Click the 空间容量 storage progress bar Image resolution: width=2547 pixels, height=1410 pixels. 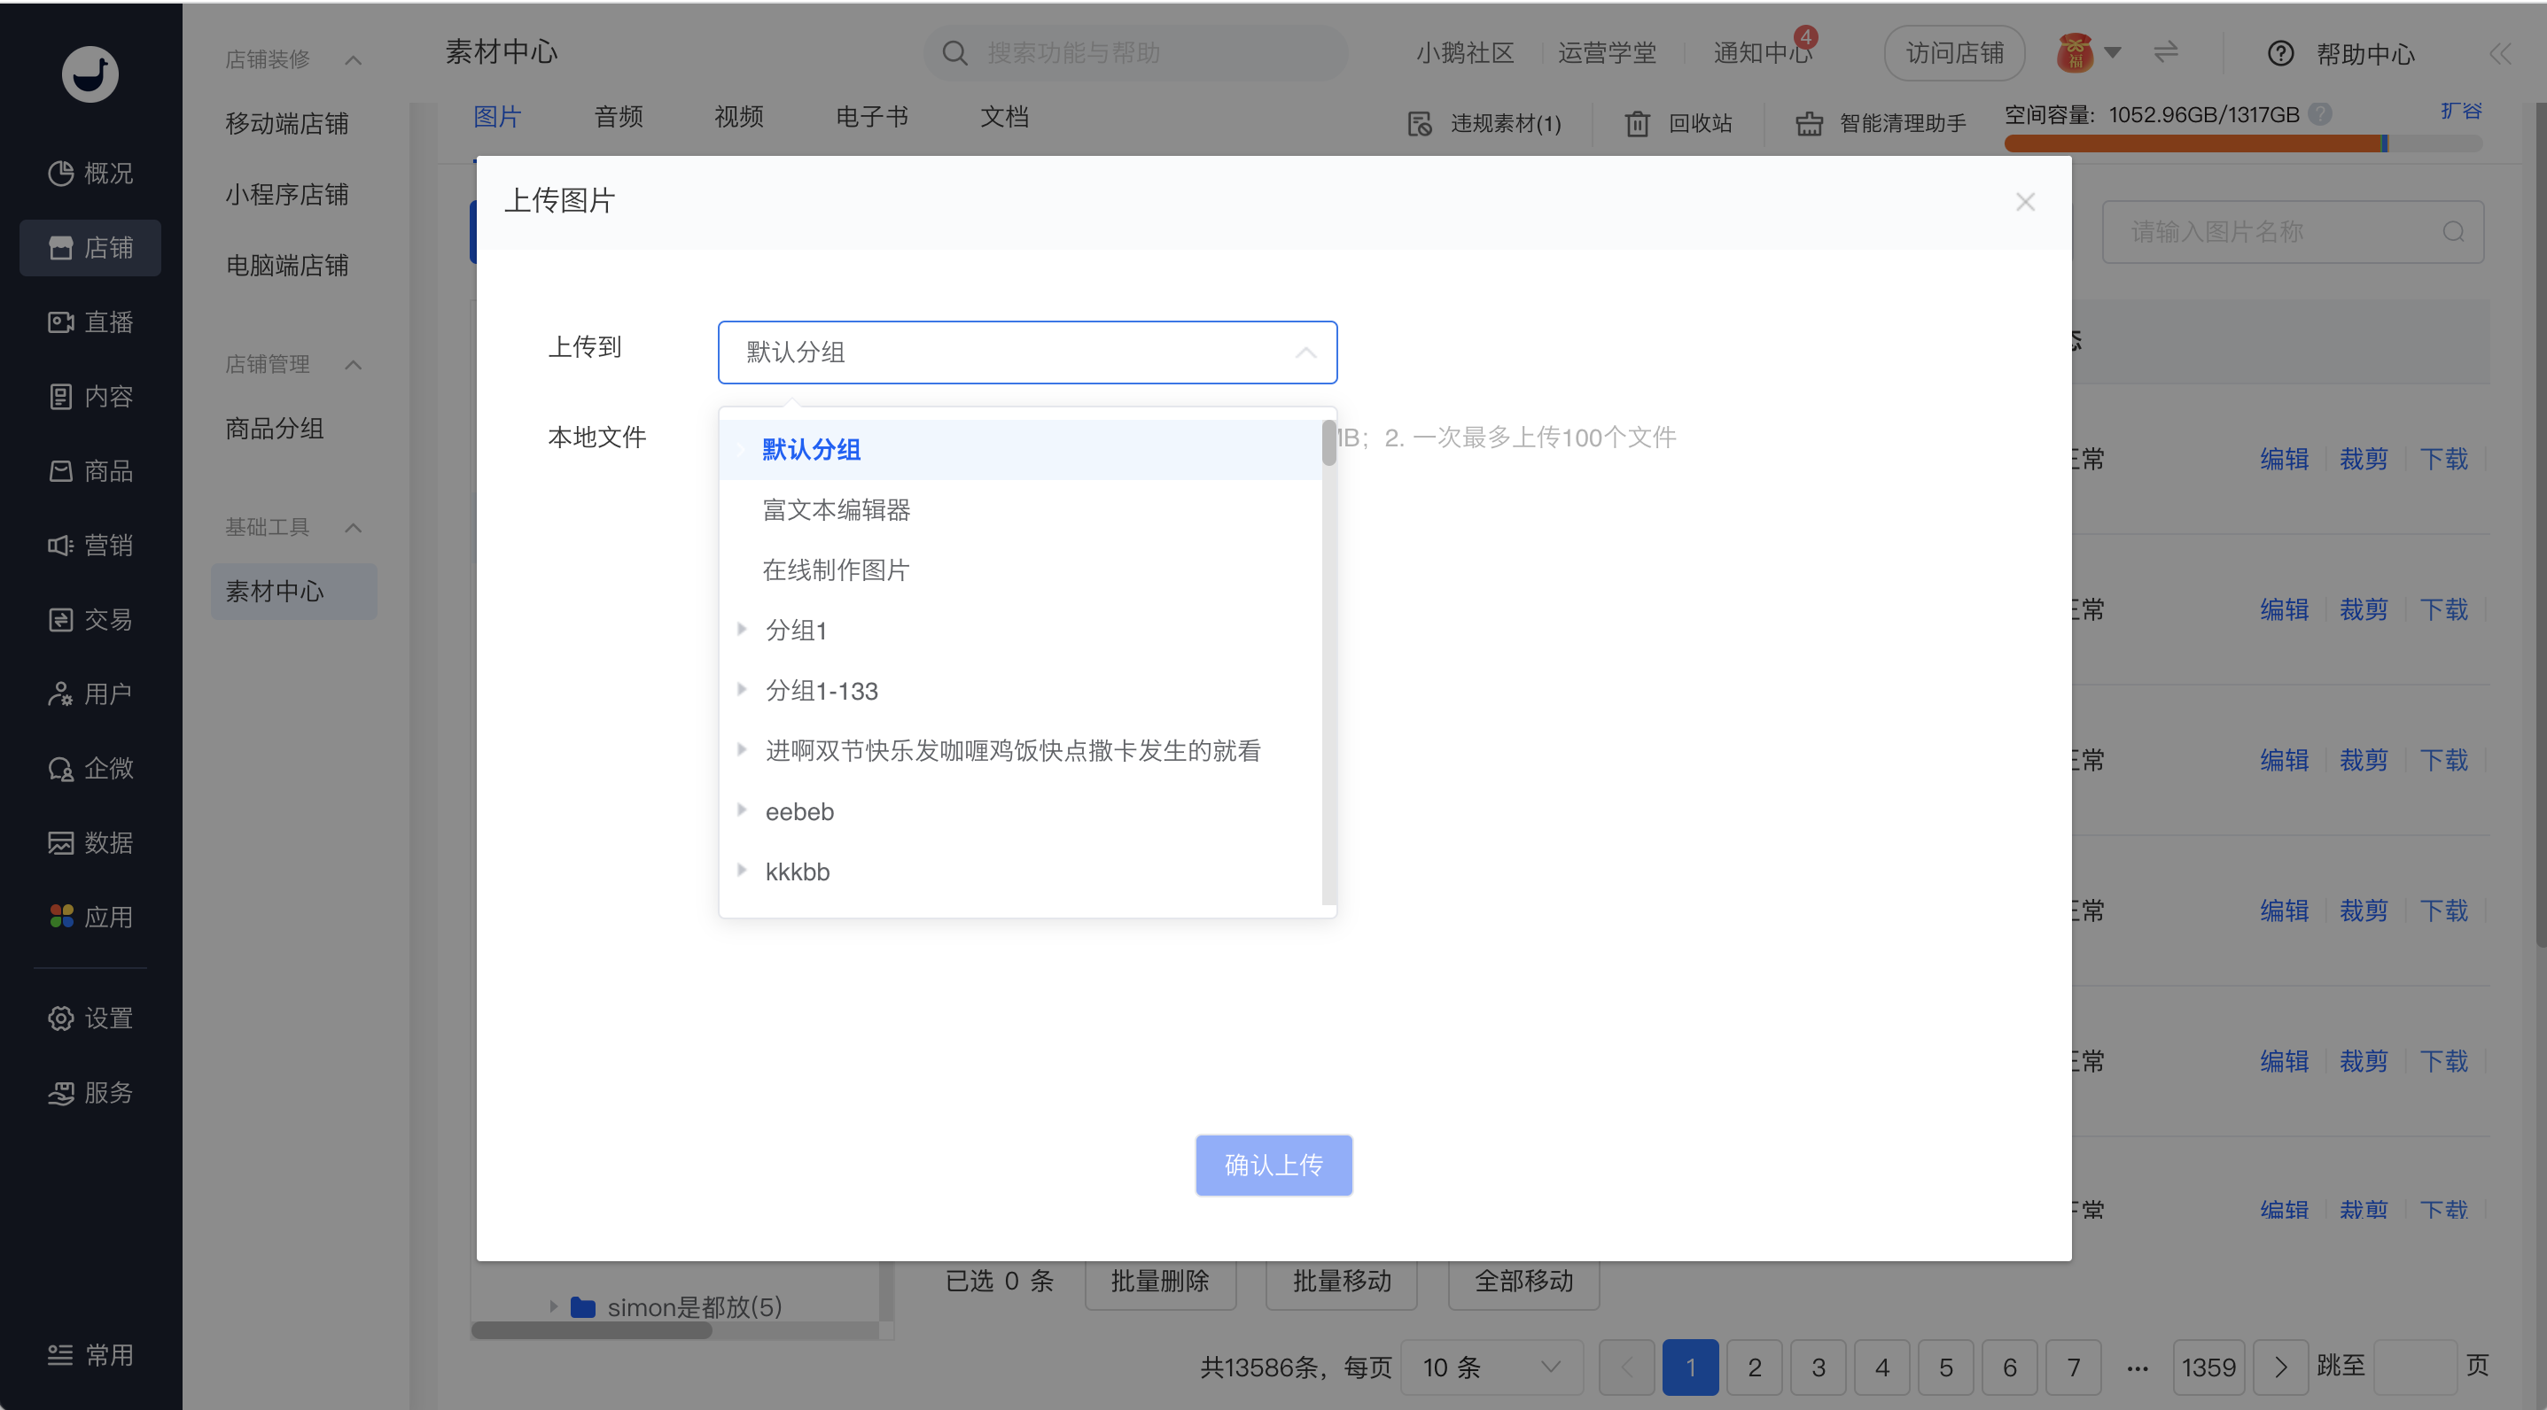click(2243, 144)
